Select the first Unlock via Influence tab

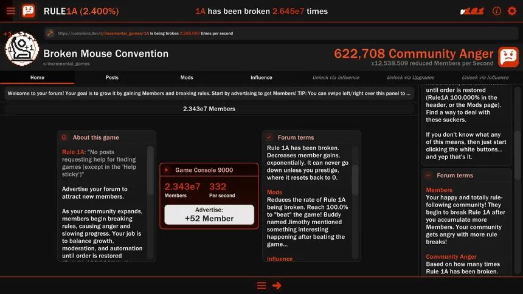336,77
